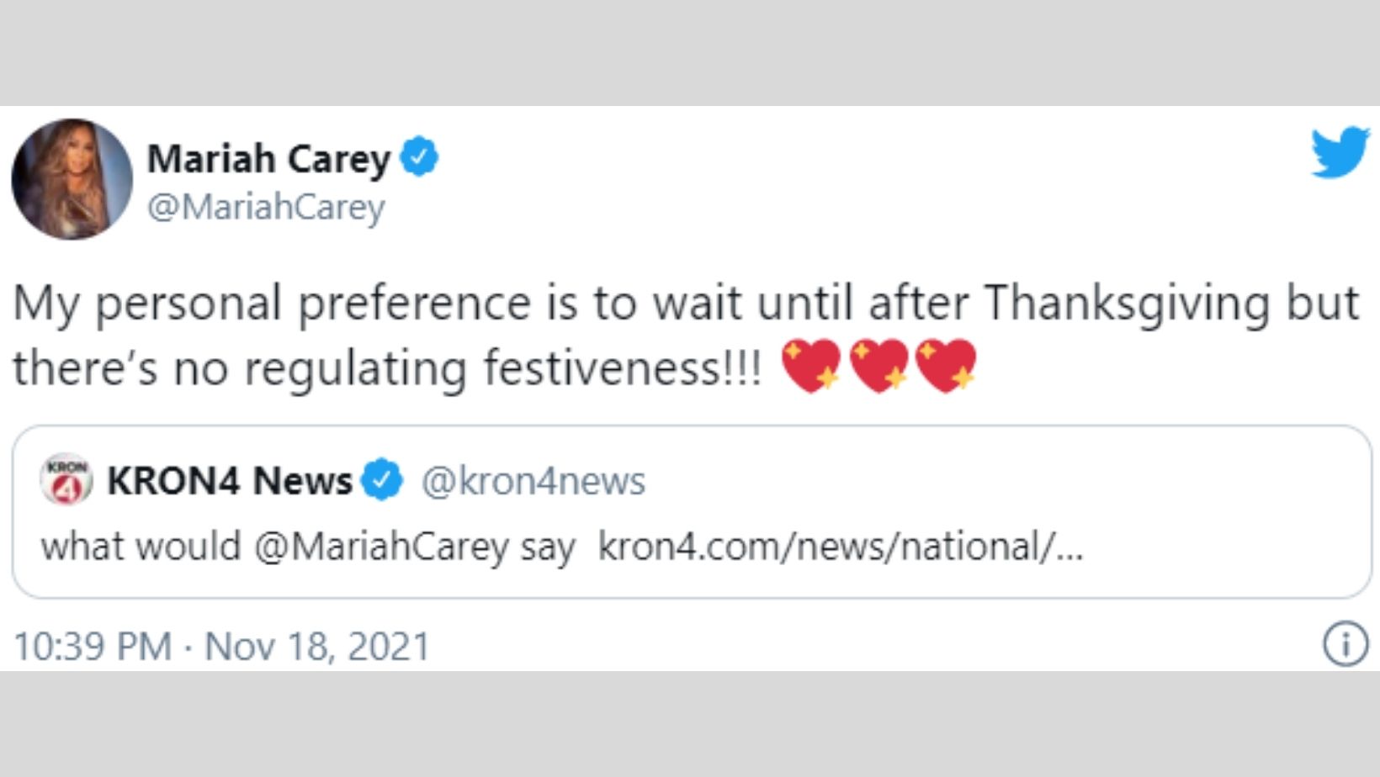1380x777 pixels.
Task: Click the last sparkling heart emoji
Action: click(946, 367)
